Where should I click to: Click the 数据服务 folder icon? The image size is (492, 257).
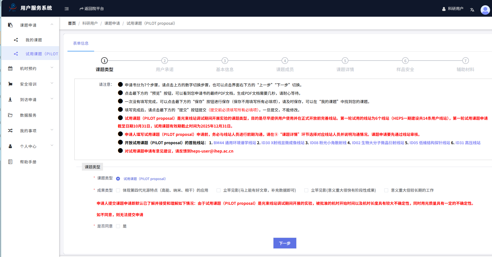click(x=10, y=115)
